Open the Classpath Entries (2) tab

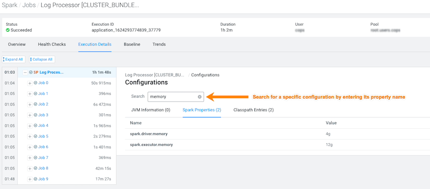pyautogui.click(x=254, y=110)
